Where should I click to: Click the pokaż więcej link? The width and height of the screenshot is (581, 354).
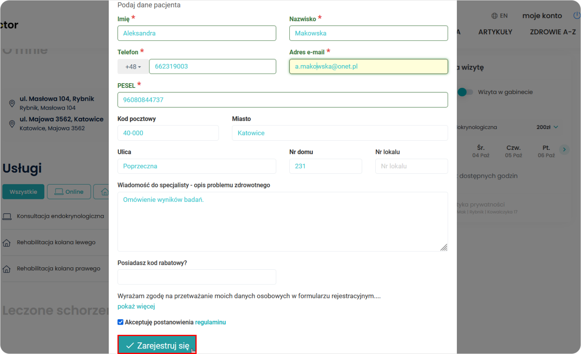tap(136, 306)
